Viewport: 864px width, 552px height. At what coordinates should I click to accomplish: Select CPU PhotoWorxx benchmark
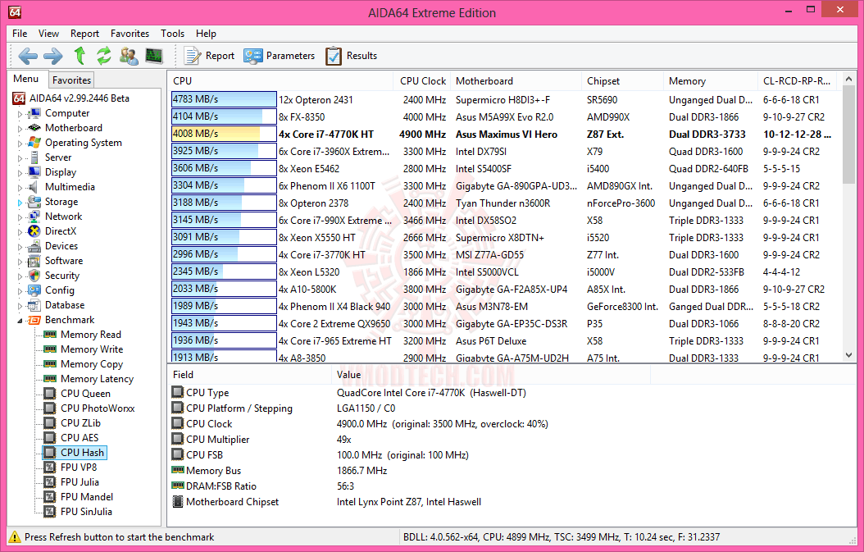98,408
